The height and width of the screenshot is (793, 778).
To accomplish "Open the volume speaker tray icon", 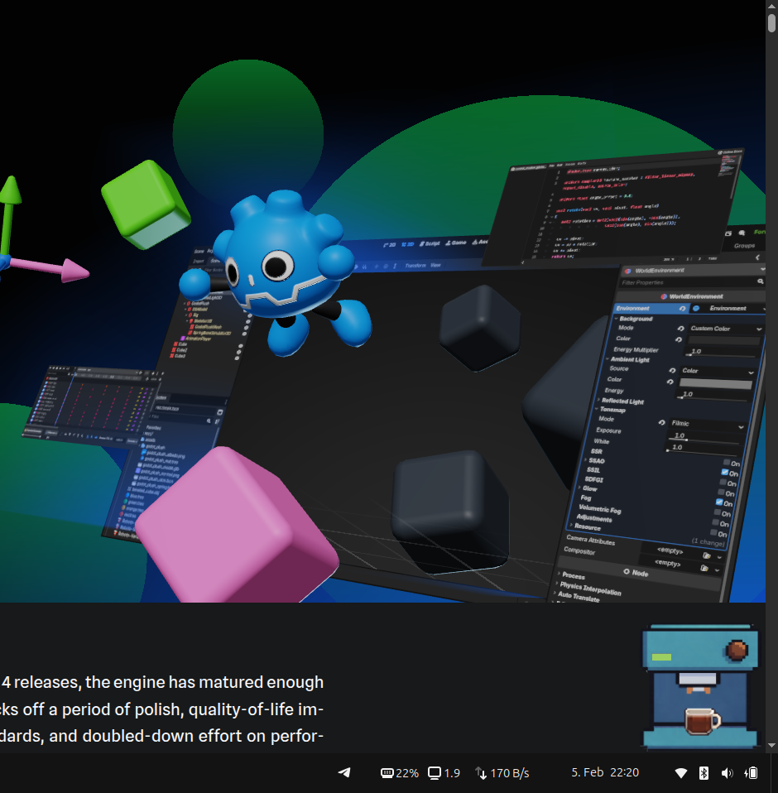I will pos(727,773).
